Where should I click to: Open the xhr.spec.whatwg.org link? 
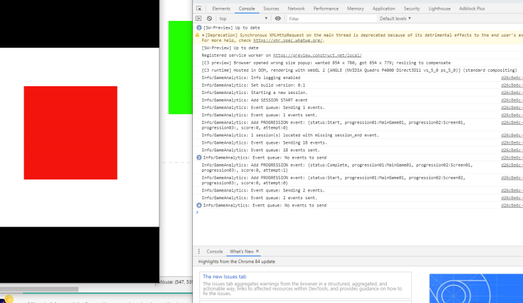[x=288, y=40]
